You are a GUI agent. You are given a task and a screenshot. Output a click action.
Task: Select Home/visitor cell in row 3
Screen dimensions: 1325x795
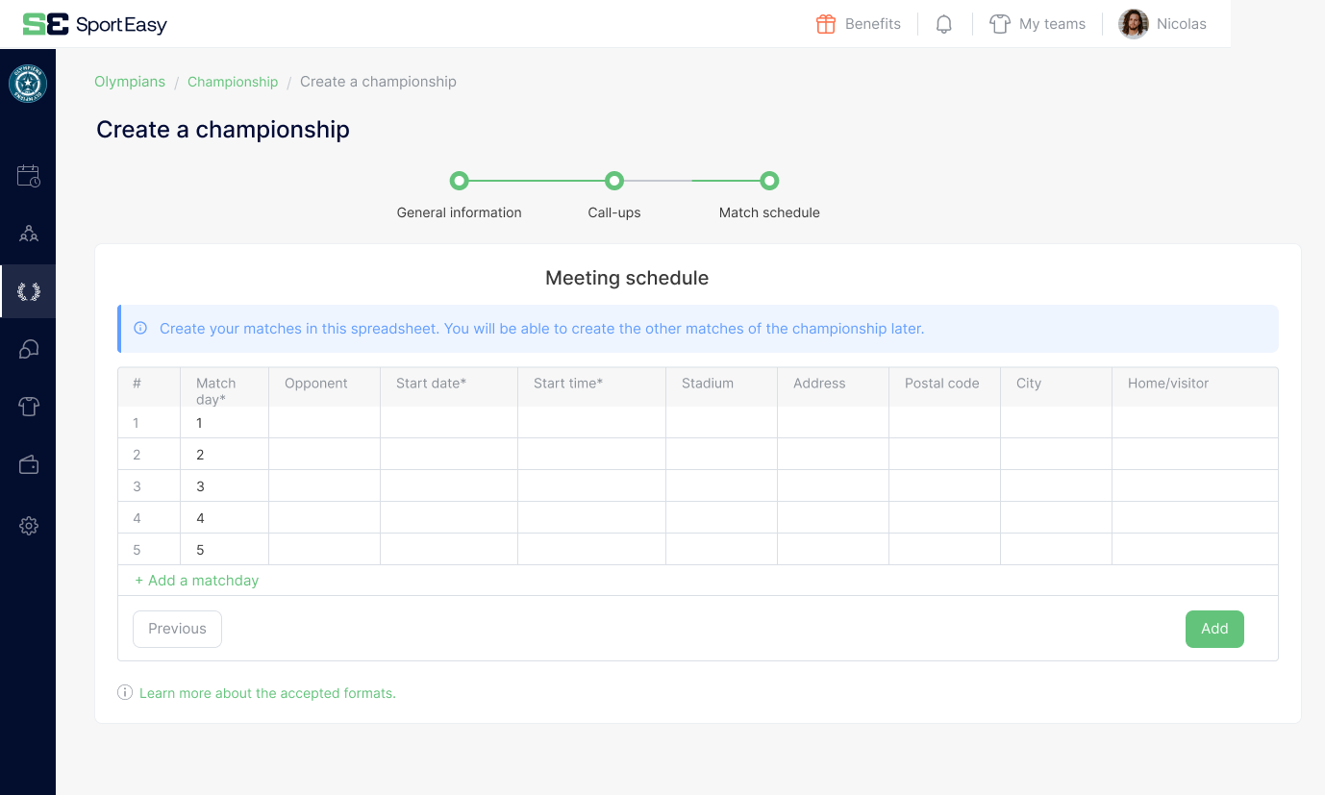click(x=1195, y=486)
